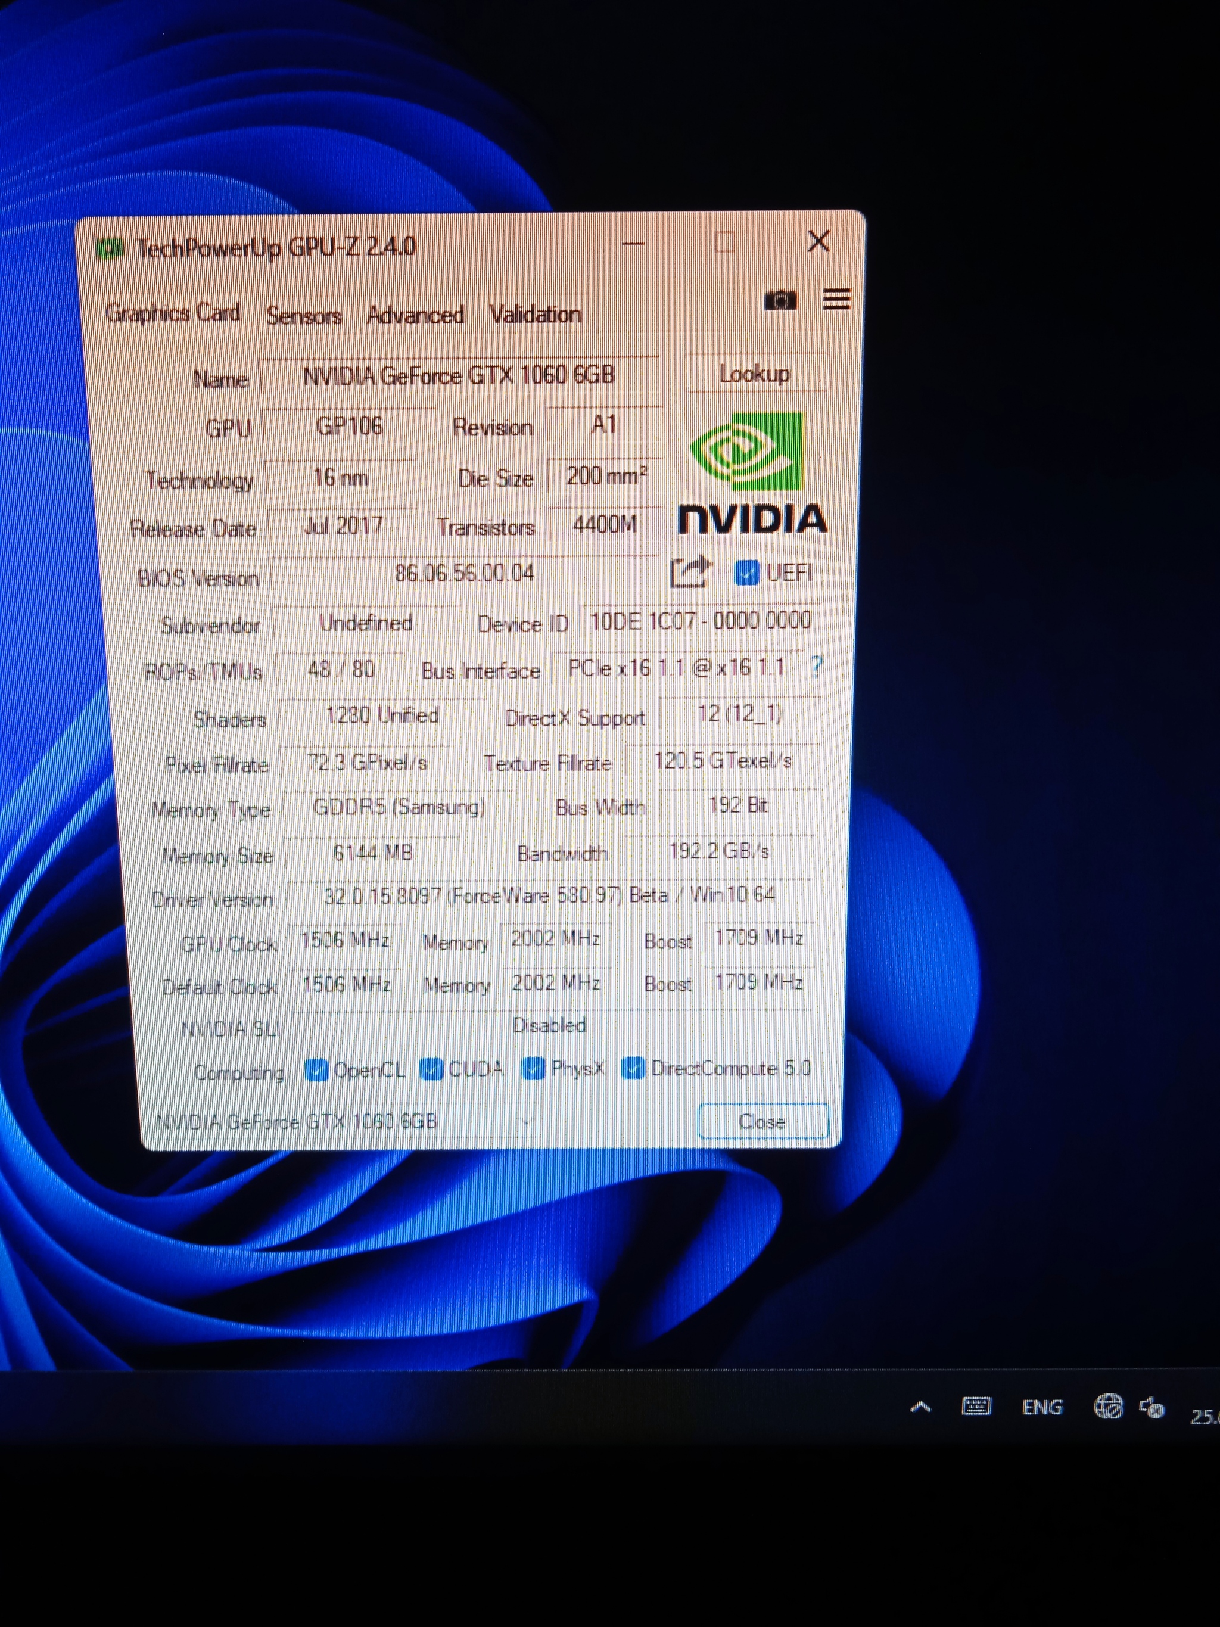The width and height of the screenshot is (1220, 1627).
Task: Toggle the OpenCL checkbox
Action: pyautogui.click(x=316, y=1070)
